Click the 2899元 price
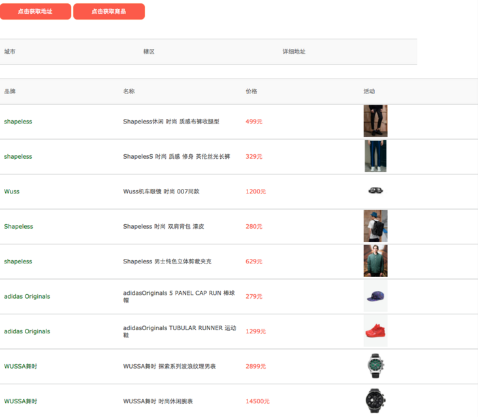The image size is (478, 417). point(256,367)
